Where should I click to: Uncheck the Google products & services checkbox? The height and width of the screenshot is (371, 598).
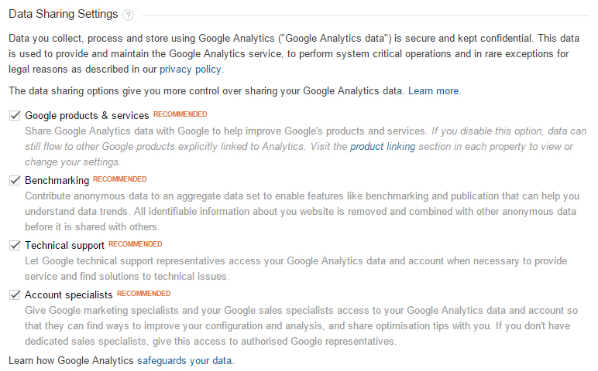click(15, 115)
